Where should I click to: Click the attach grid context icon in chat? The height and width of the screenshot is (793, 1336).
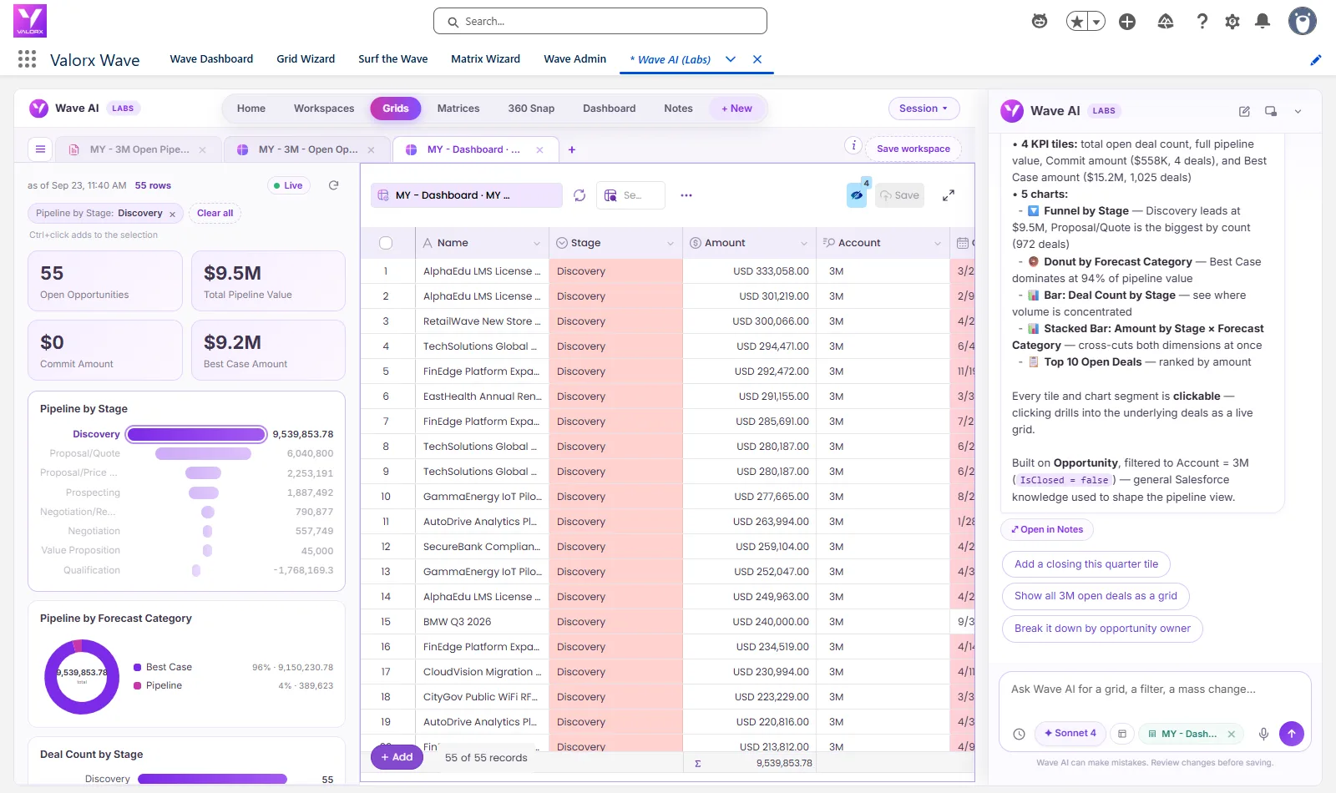[1122, 734]
